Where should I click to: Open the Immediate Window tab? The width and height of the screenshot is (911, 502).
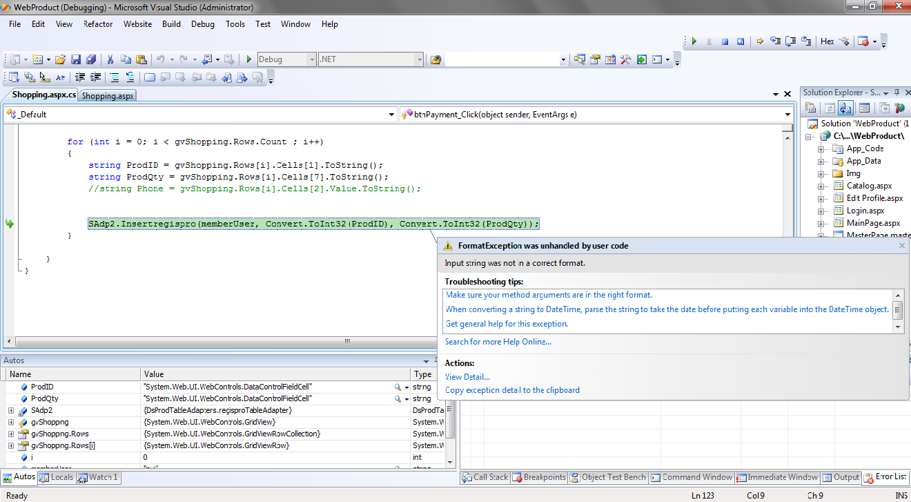[778, 477]
